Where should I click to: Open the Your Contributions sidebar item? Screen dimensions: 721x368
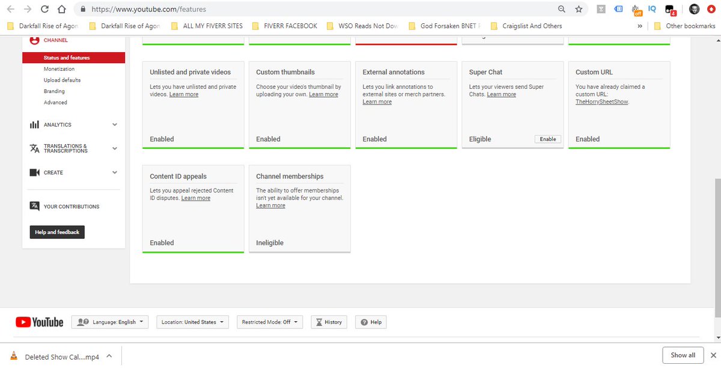[71, 207]
